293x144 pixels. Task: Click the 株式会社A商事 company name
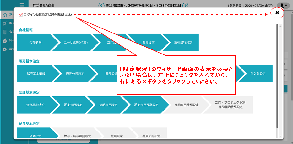click(44, 5)
